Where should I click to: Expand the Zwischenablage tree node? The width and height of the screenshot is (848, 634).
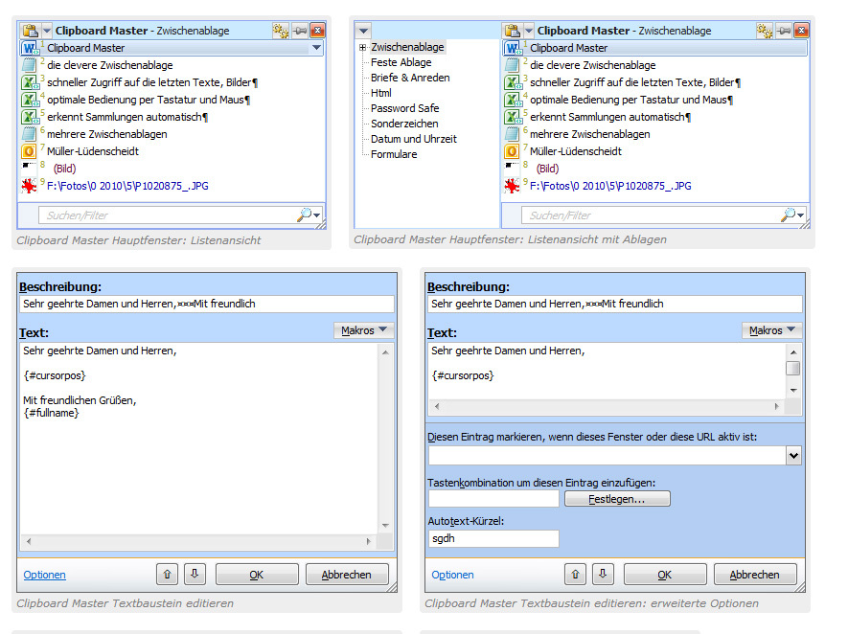[362, 48]
